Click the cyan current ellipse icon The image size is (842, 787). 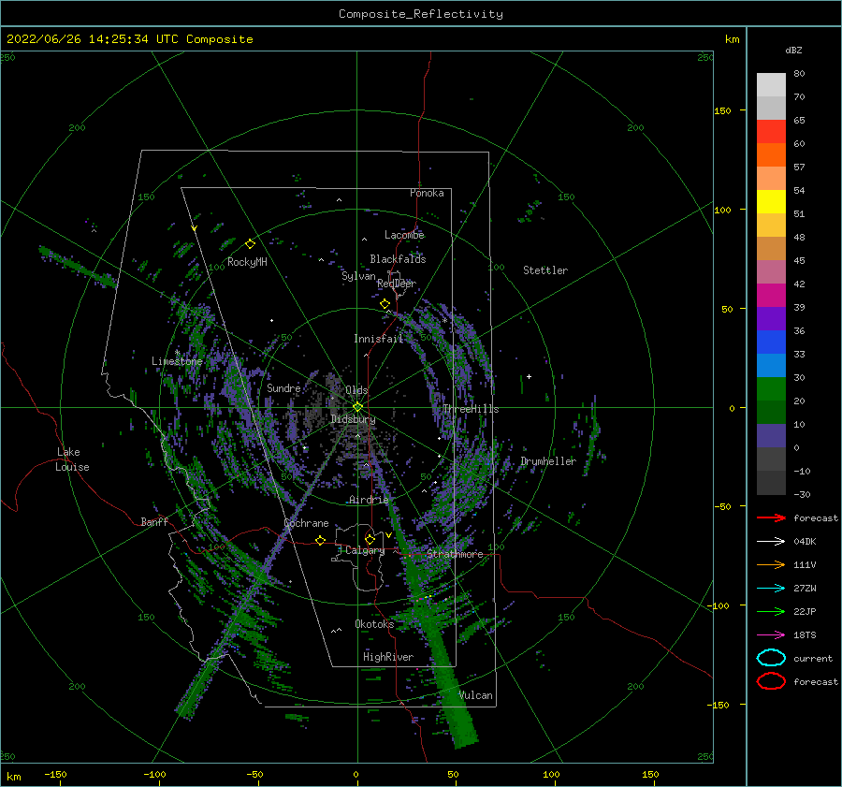tap(771, 658)
